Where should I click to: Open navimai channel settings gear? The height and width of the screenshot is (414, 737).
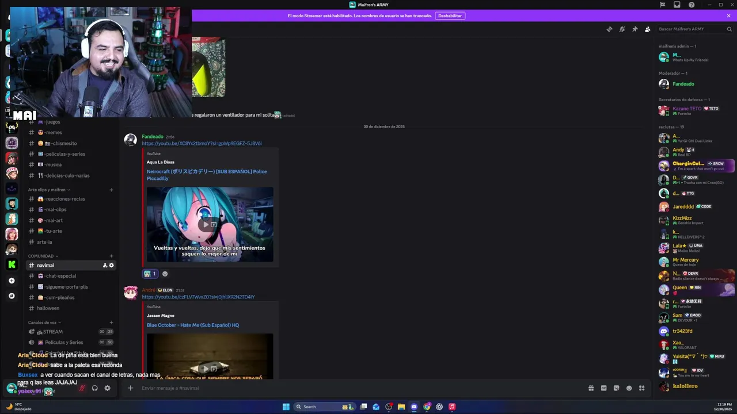[112, 265]
